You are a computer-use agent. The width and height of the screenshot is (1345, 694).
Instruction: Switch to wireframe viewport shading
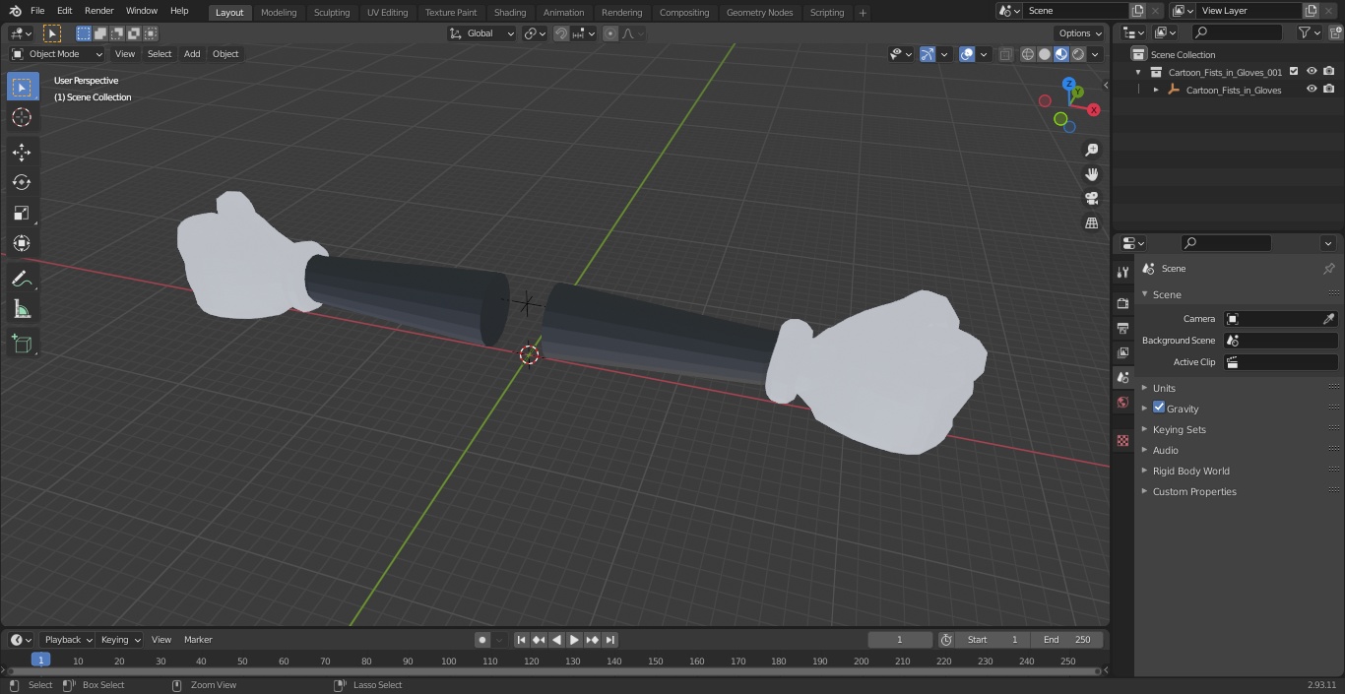[1028, 54]
